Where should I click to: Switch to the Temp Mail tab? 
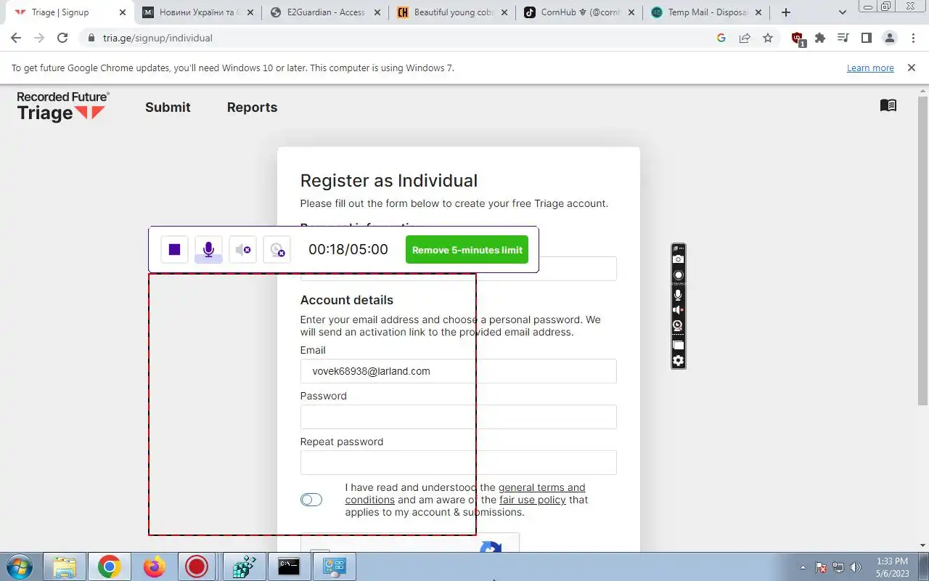pyautogui.click(x=704, y=12)
